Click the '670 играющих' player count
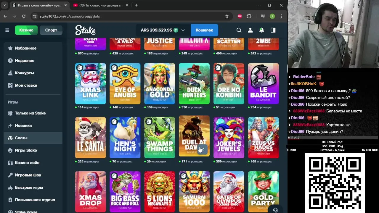 88,54
